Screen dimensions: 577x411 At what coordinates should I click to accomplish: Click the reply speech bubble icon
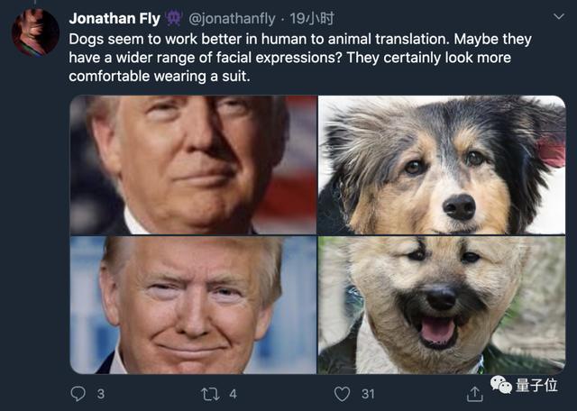click(x=78, y=394)
